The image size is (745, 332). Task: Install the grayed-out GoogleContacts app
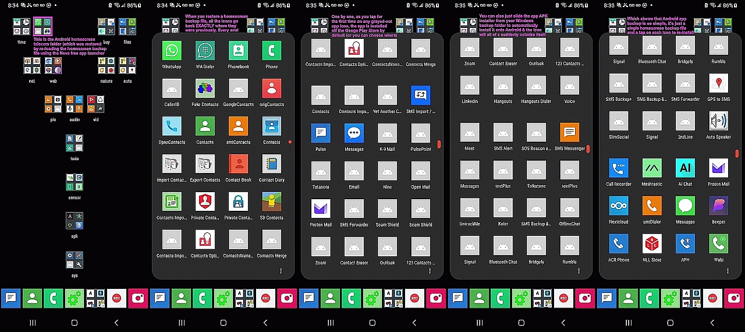238,89
